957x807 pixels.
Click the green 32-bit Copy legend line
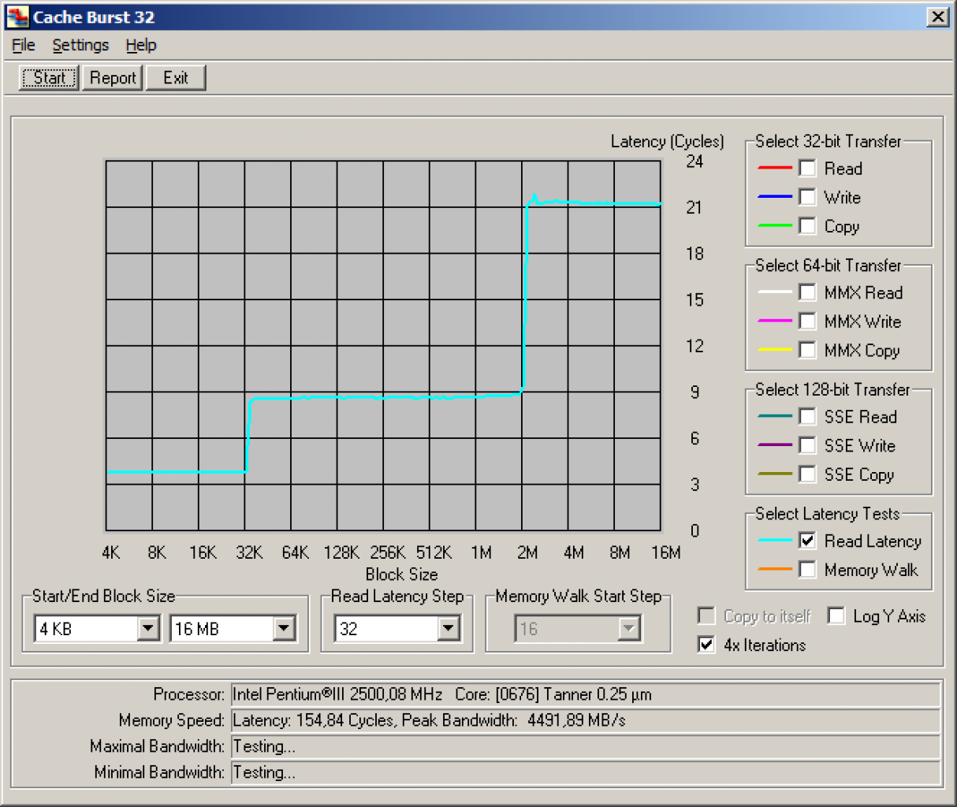775,226
